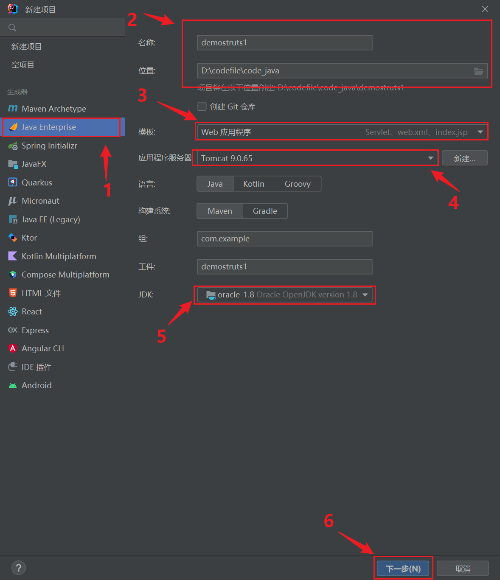
Task: Click the Maven Archetype generator icon
Action: point(13,109)
